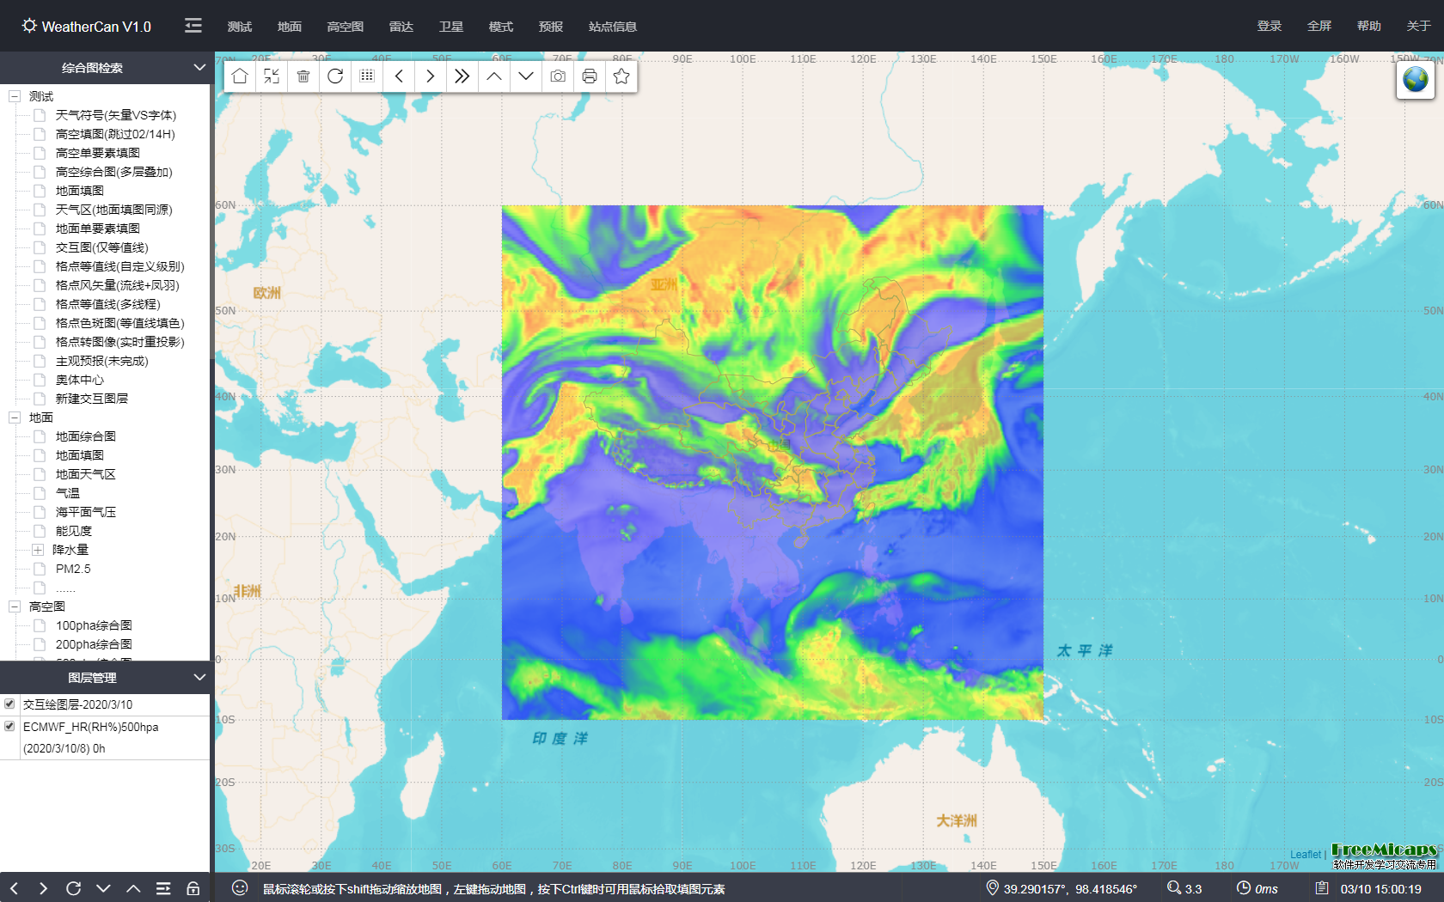Collapse the 测试 tree section

pyautogui.click(x=14, y=96)
